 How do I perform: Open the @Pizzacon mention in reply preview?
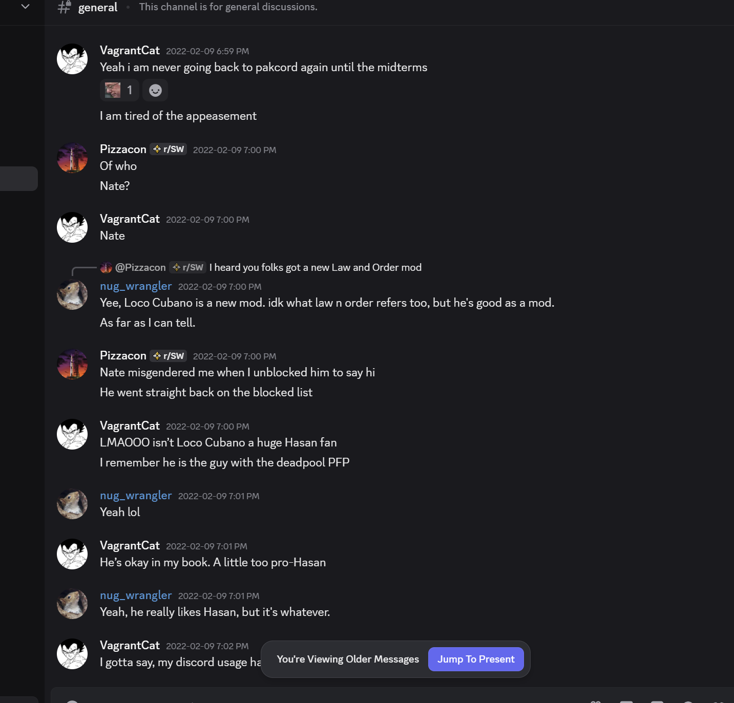coord(140,267)
